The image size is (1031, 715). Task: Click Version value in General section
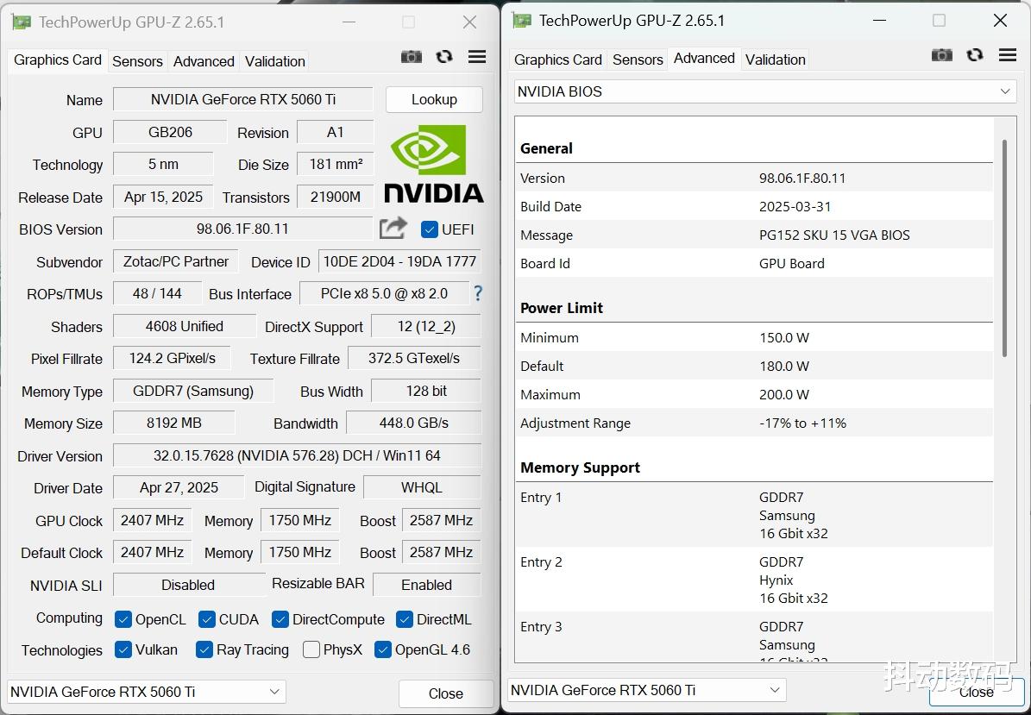(802, 178)
